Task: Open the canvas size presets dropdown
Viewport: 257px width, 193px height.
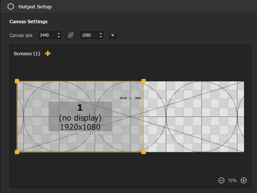Action: coord(112,35)
